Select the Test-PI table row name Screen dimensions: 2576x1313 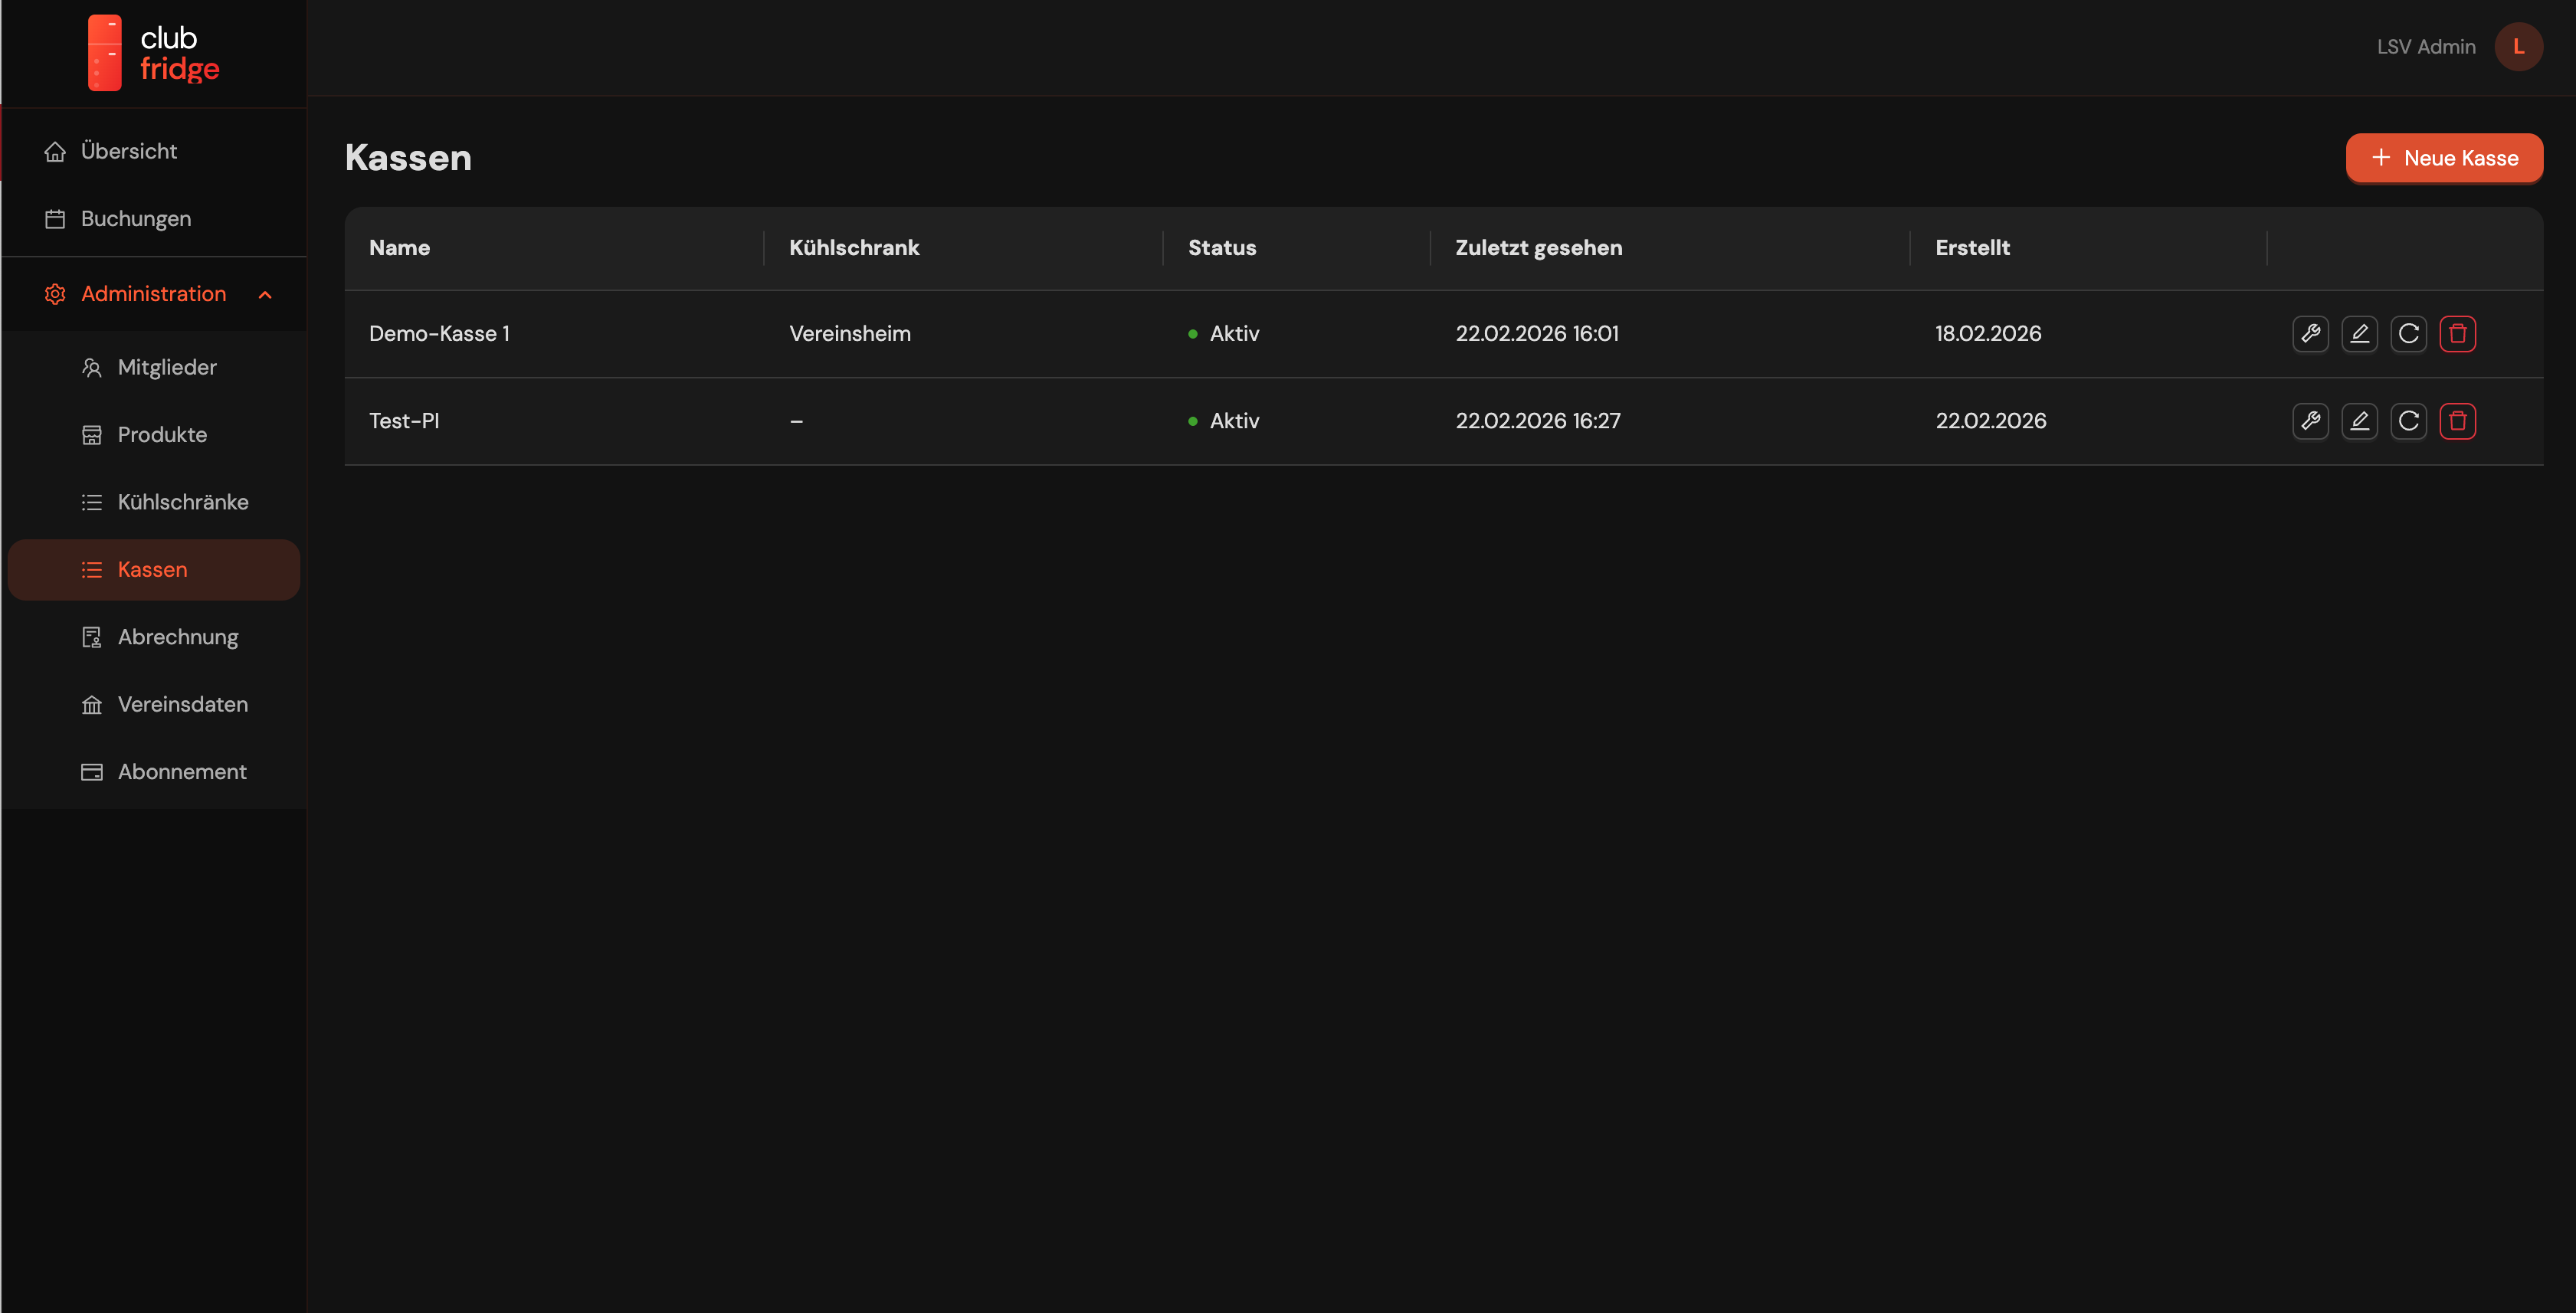404,421
